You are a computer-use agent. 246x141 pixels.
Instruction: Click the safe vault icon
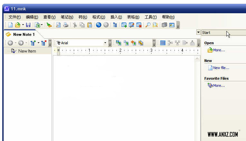pos(164,25)
